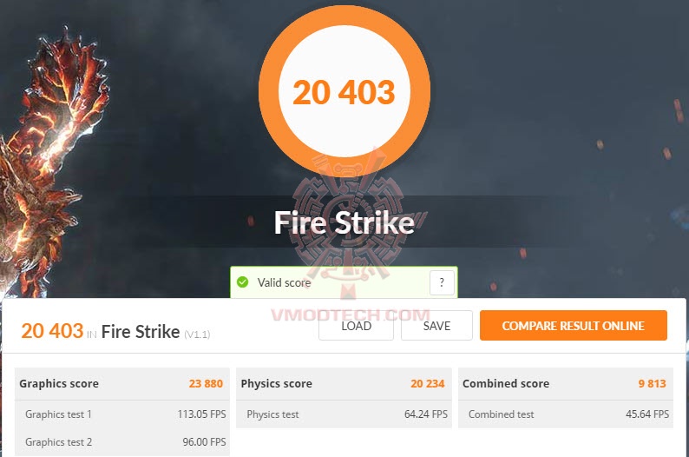Click the LOAD button
The height and width of the screenshot is (457, 689).
coord(356,326)
